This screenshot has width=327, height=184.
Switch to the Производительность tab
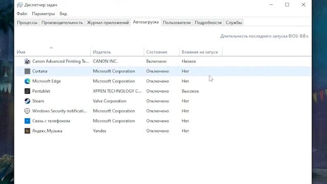[62, 22]
